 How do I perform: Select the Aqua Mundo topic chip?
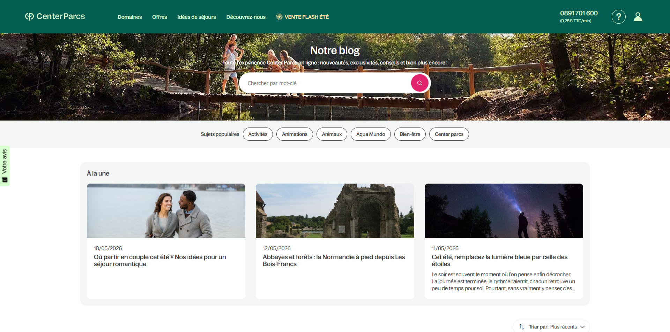[x=371, y=134]
